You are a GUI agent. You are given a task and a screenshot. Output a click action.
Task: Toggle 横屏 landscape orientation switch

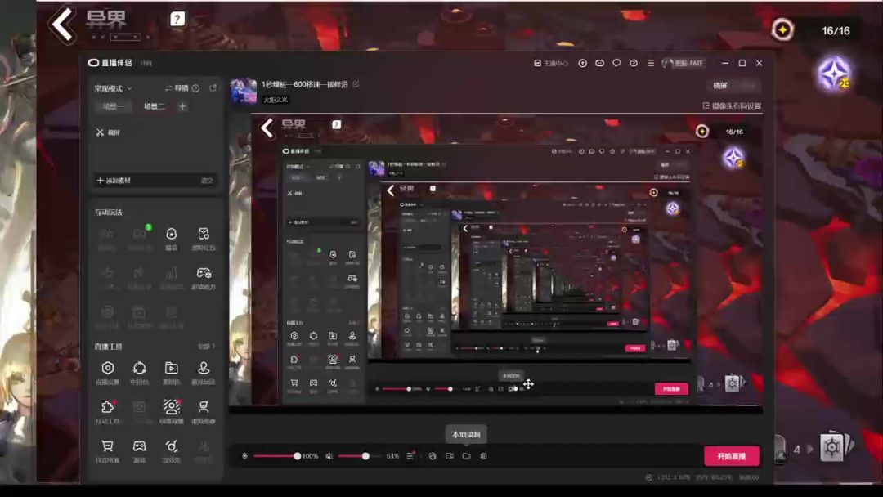pos(733,86)
